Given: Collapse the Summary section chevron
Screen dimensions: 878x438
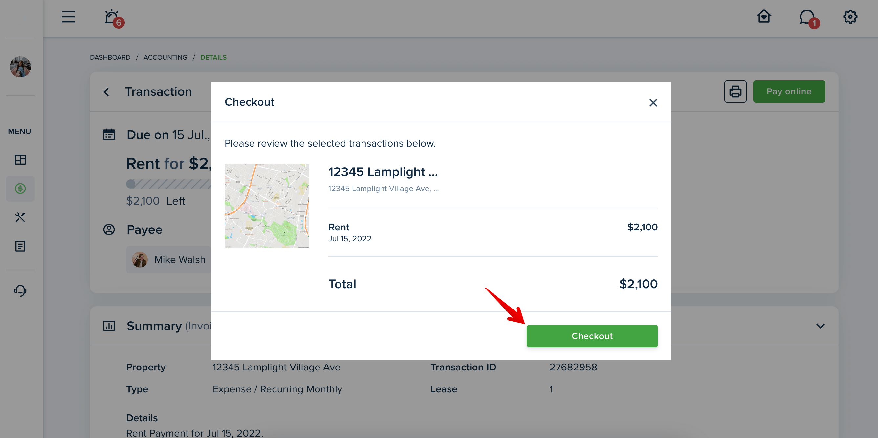Looking at the screenshot, I should pos(821,326).
